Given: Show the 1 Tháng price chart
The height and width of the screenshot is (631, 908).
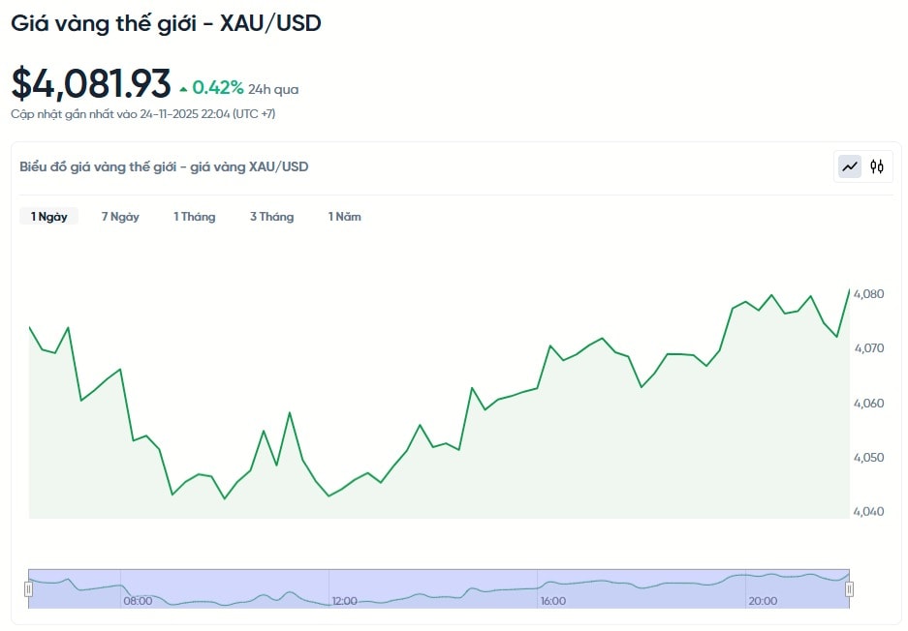Looking at the screenshot, I should [x=194, y=217].
